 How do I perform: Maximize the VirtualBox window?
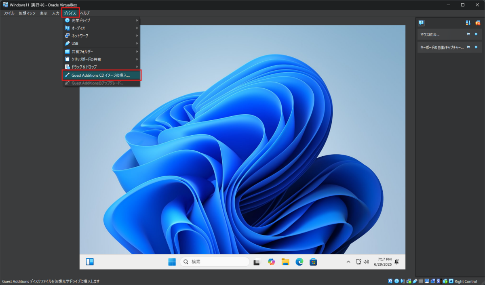pos(462,5)
